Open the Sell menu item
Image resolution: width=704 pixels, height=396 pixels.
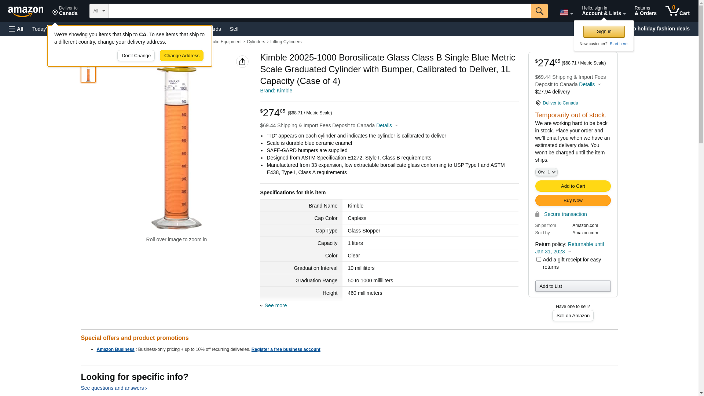click(x=234, y=29)
